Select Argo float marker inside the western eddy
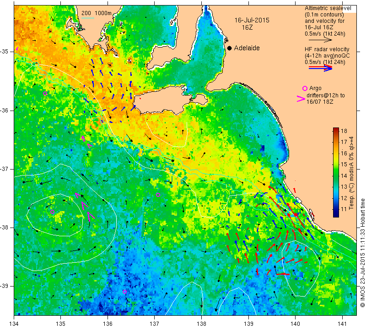The width and height of the screenshot is (366, 329). click(52, 212)
